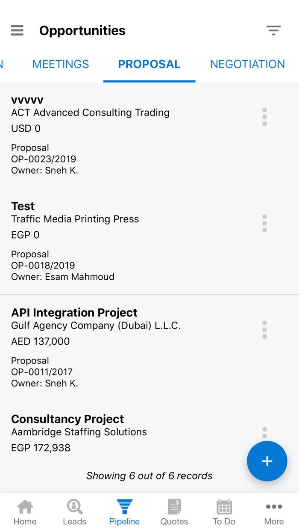
Task: Select the Home icon in bottom navigation
Action: pos(25,511)
